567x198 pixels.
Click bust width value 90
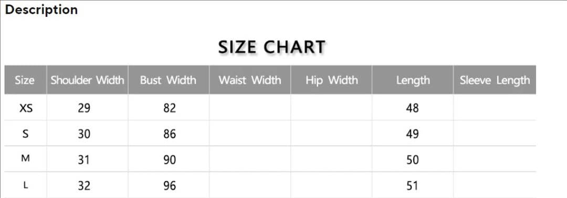(169, 160)
